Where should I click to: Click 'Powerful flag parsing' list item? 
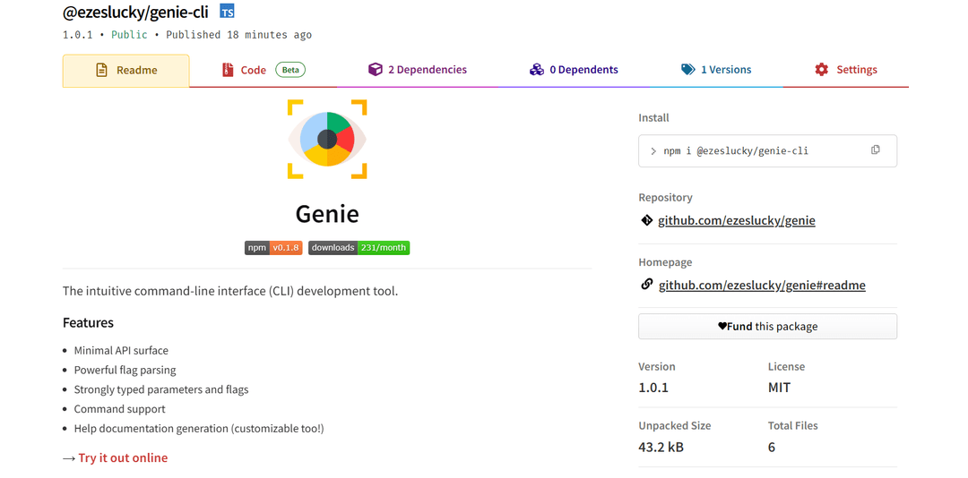[125, 370]
